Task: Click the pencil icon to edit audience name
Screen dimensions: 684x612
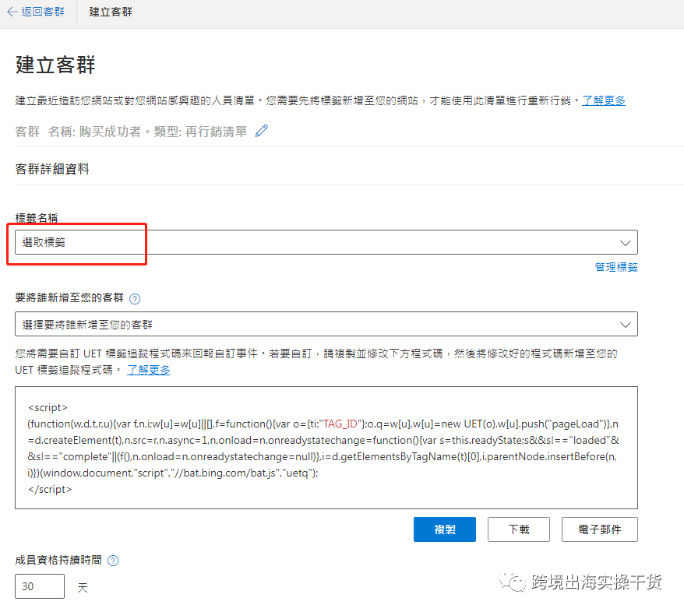Action: [x=261, y=131]
